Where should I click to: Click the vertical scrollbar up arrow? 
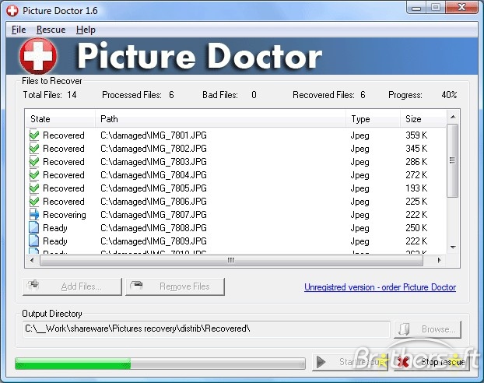453,117
